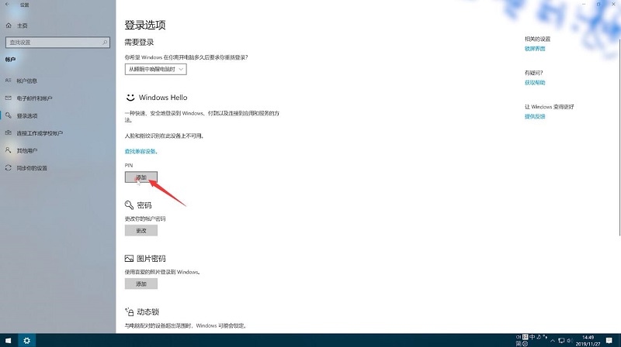Open the 从睡眠中唤醒电脑时 dropdown
The height and width of the screenshot is (347, 621).
coord(156,69)
